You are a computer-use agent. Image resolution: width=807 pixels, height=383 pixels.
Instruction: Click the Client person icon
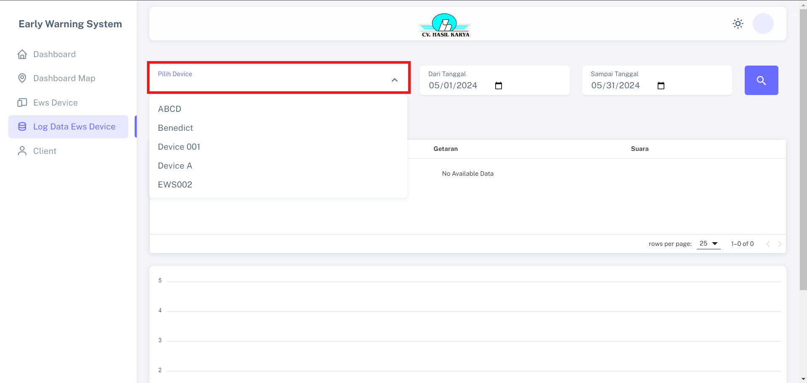coord(22,151)
